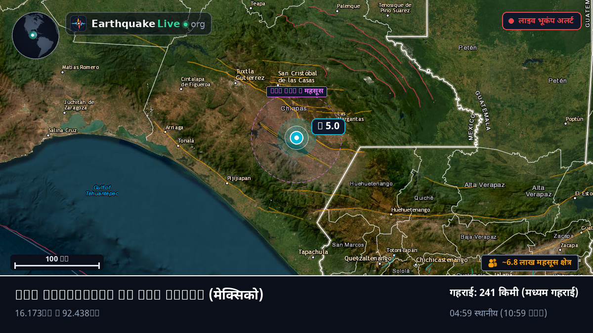
Task: Click the 5.0 magnitude label
Action: coord(328,126)
